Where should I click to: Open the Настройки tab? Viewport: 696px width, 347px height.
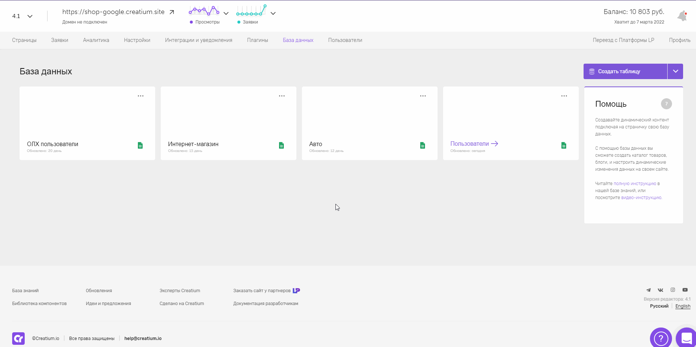pos(137,40)
